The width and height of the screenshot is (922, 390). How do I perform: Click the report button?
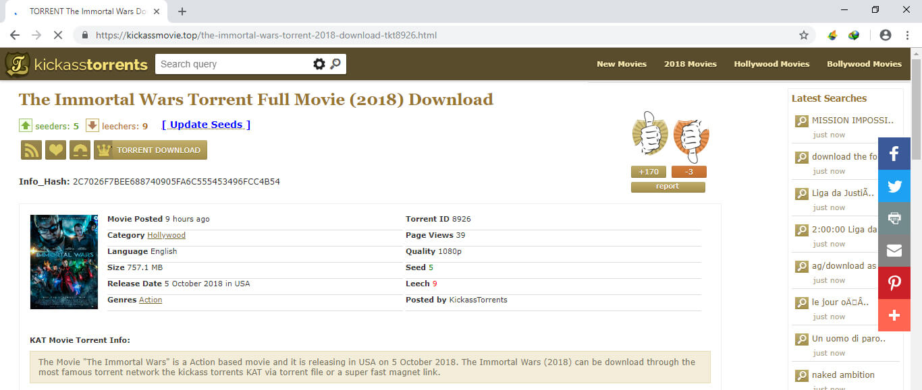point(668,187)
